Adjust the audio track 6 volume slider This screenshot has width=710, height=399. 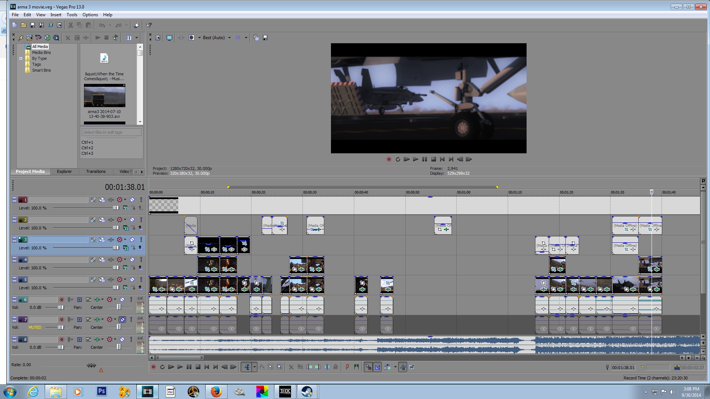click(61, 307)
